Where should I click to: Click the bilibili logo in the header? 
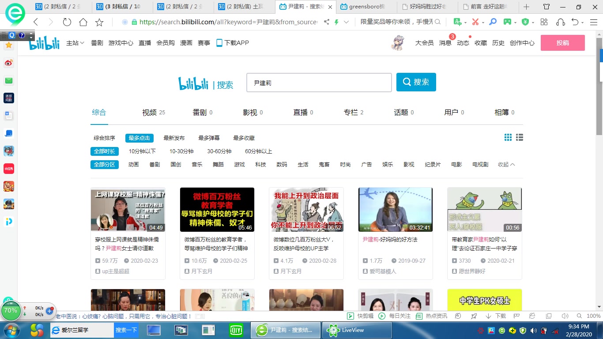(x=44, y=42)
